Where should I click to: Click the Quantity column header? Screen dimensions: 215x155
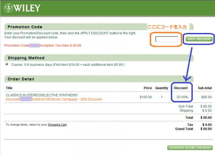162,88
